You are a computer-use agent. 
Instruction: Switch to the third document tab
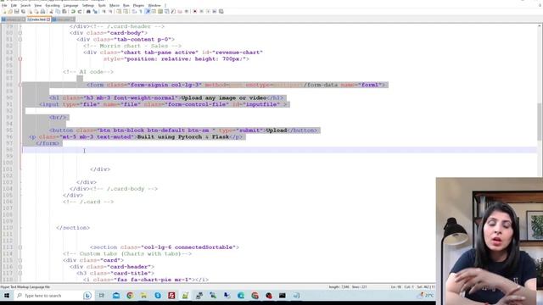coord(63,19)
